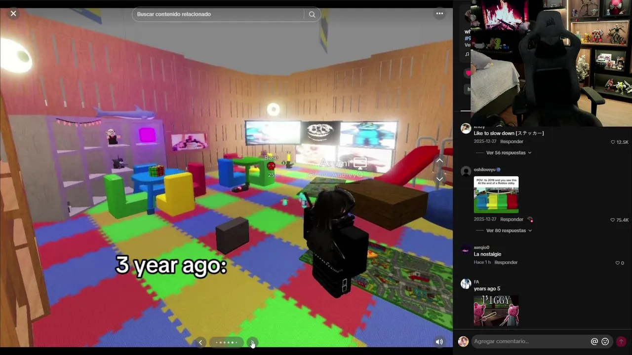Click 'Like to slow down [ステッカー]' comment text
Viewport: 632px width, 355px height.
pyautogui.click(x=509, y=133)
